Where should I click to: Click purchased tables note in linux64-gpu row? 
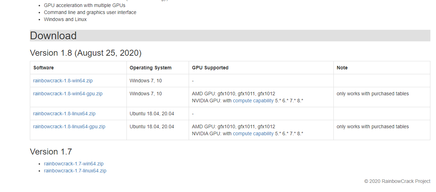[373, 126]
